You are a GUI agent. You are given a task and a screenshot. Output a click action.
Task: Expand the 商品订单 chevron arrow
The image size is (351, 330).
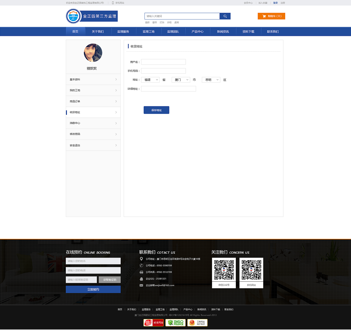(116, 101)
